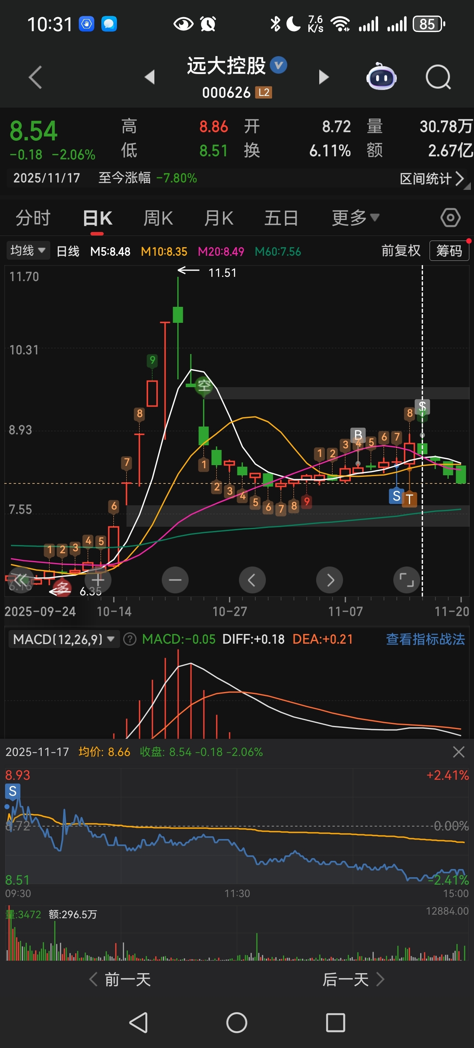Tap the 11.51 high price label
The image size is (474, 1048).
click(222, 273)
